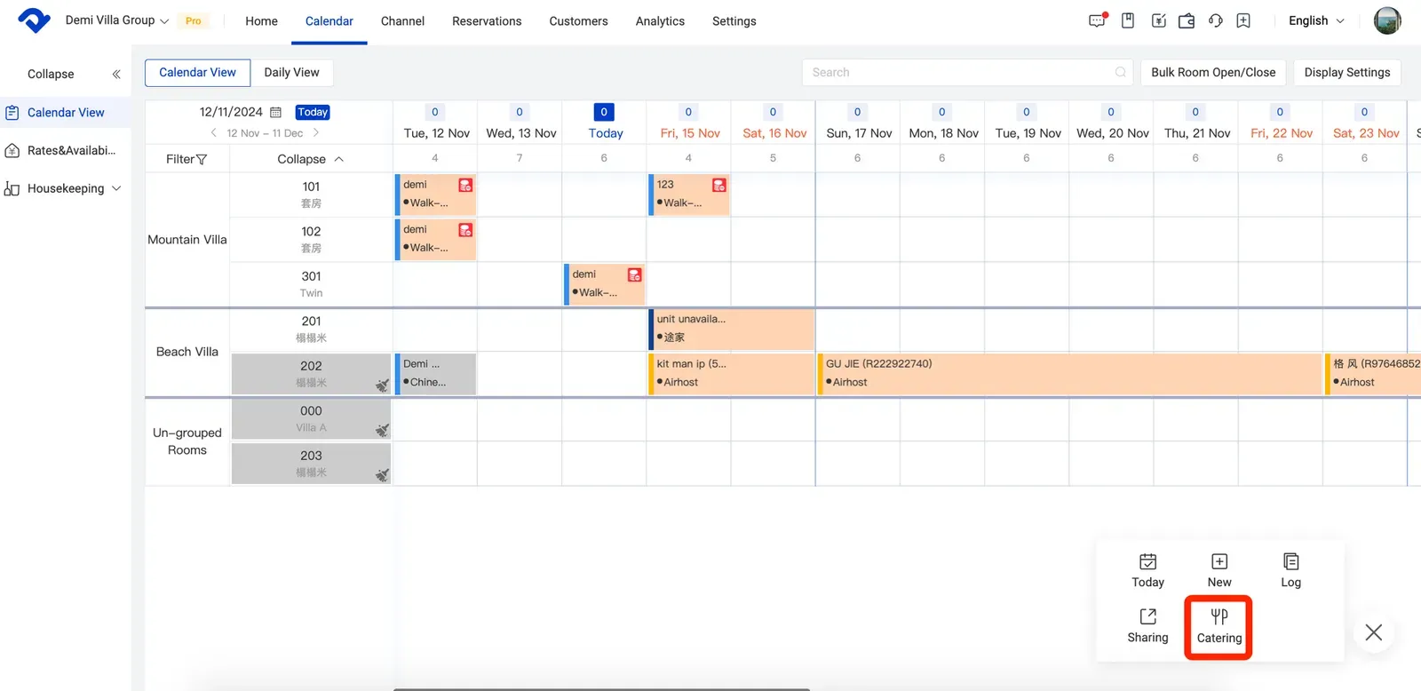Click the Bulk Room Open/Close button
Viewport: 1421px width, 691px height.
click(1213, 73)
